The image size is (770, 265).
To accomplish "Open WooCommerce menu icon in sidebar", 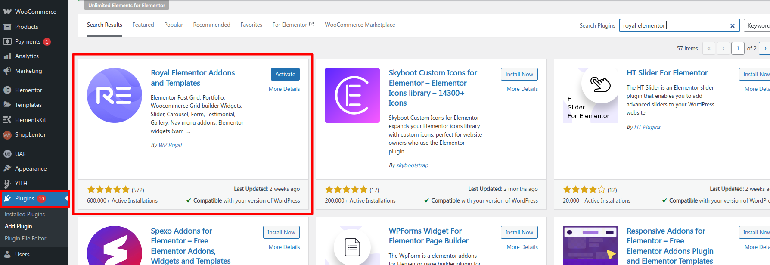I will (x=7, y=12).
